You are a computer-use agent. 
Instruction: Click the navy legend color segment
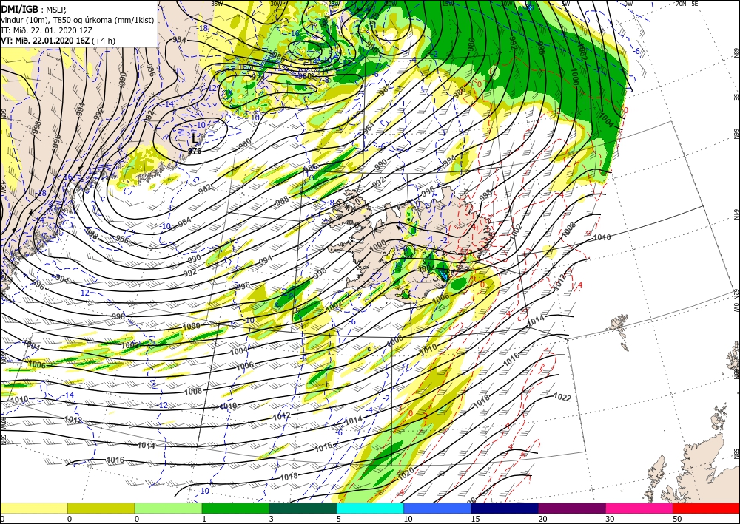coord(505,508)
